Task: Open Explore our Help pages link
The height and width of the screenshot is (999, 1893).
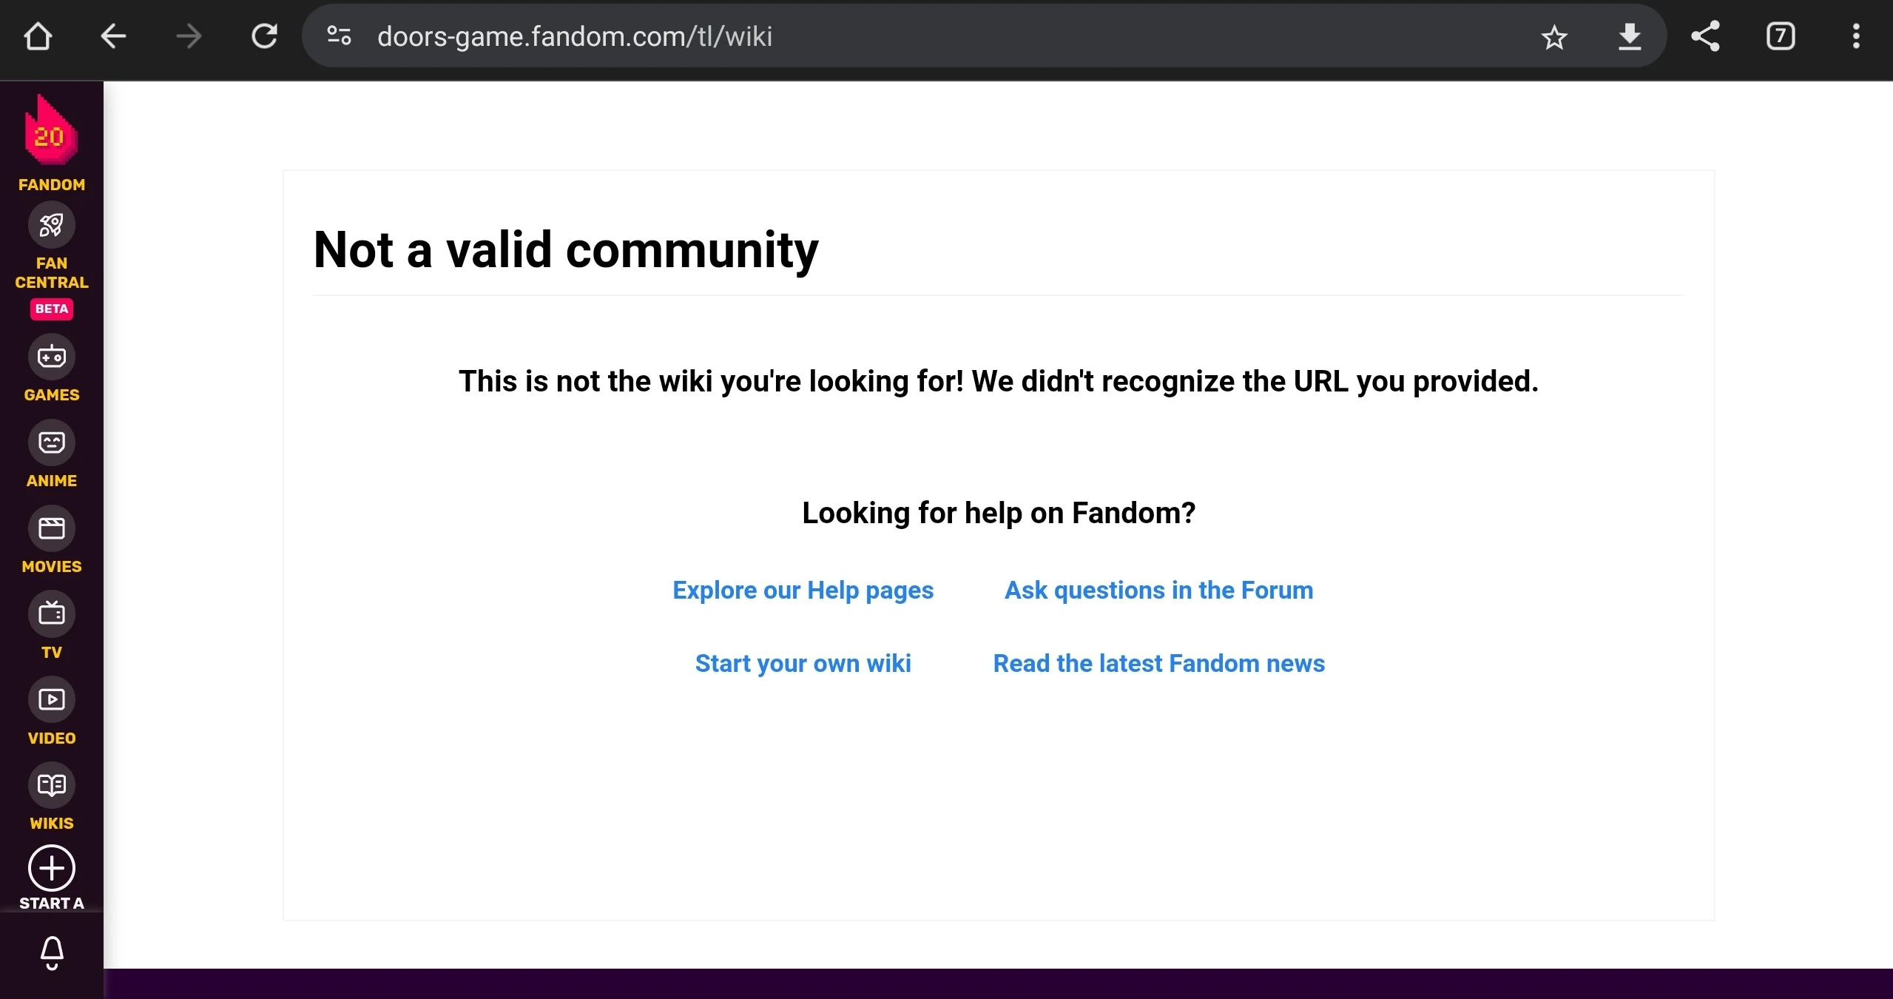Action: (x=802, y=590)
